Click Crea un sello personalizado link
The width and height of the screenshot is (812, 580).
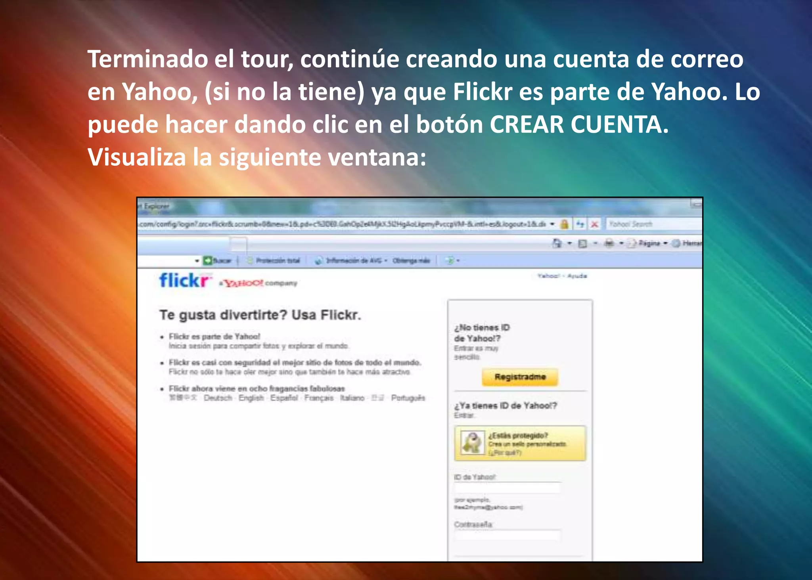pyautogui.click(x=527, y=444)
